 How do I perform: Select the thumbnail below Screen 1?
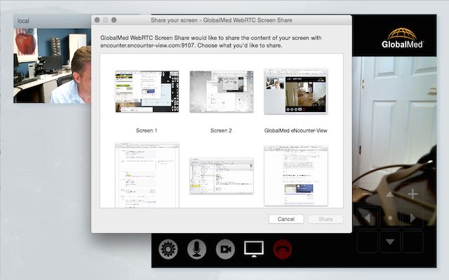coord(147,175)
